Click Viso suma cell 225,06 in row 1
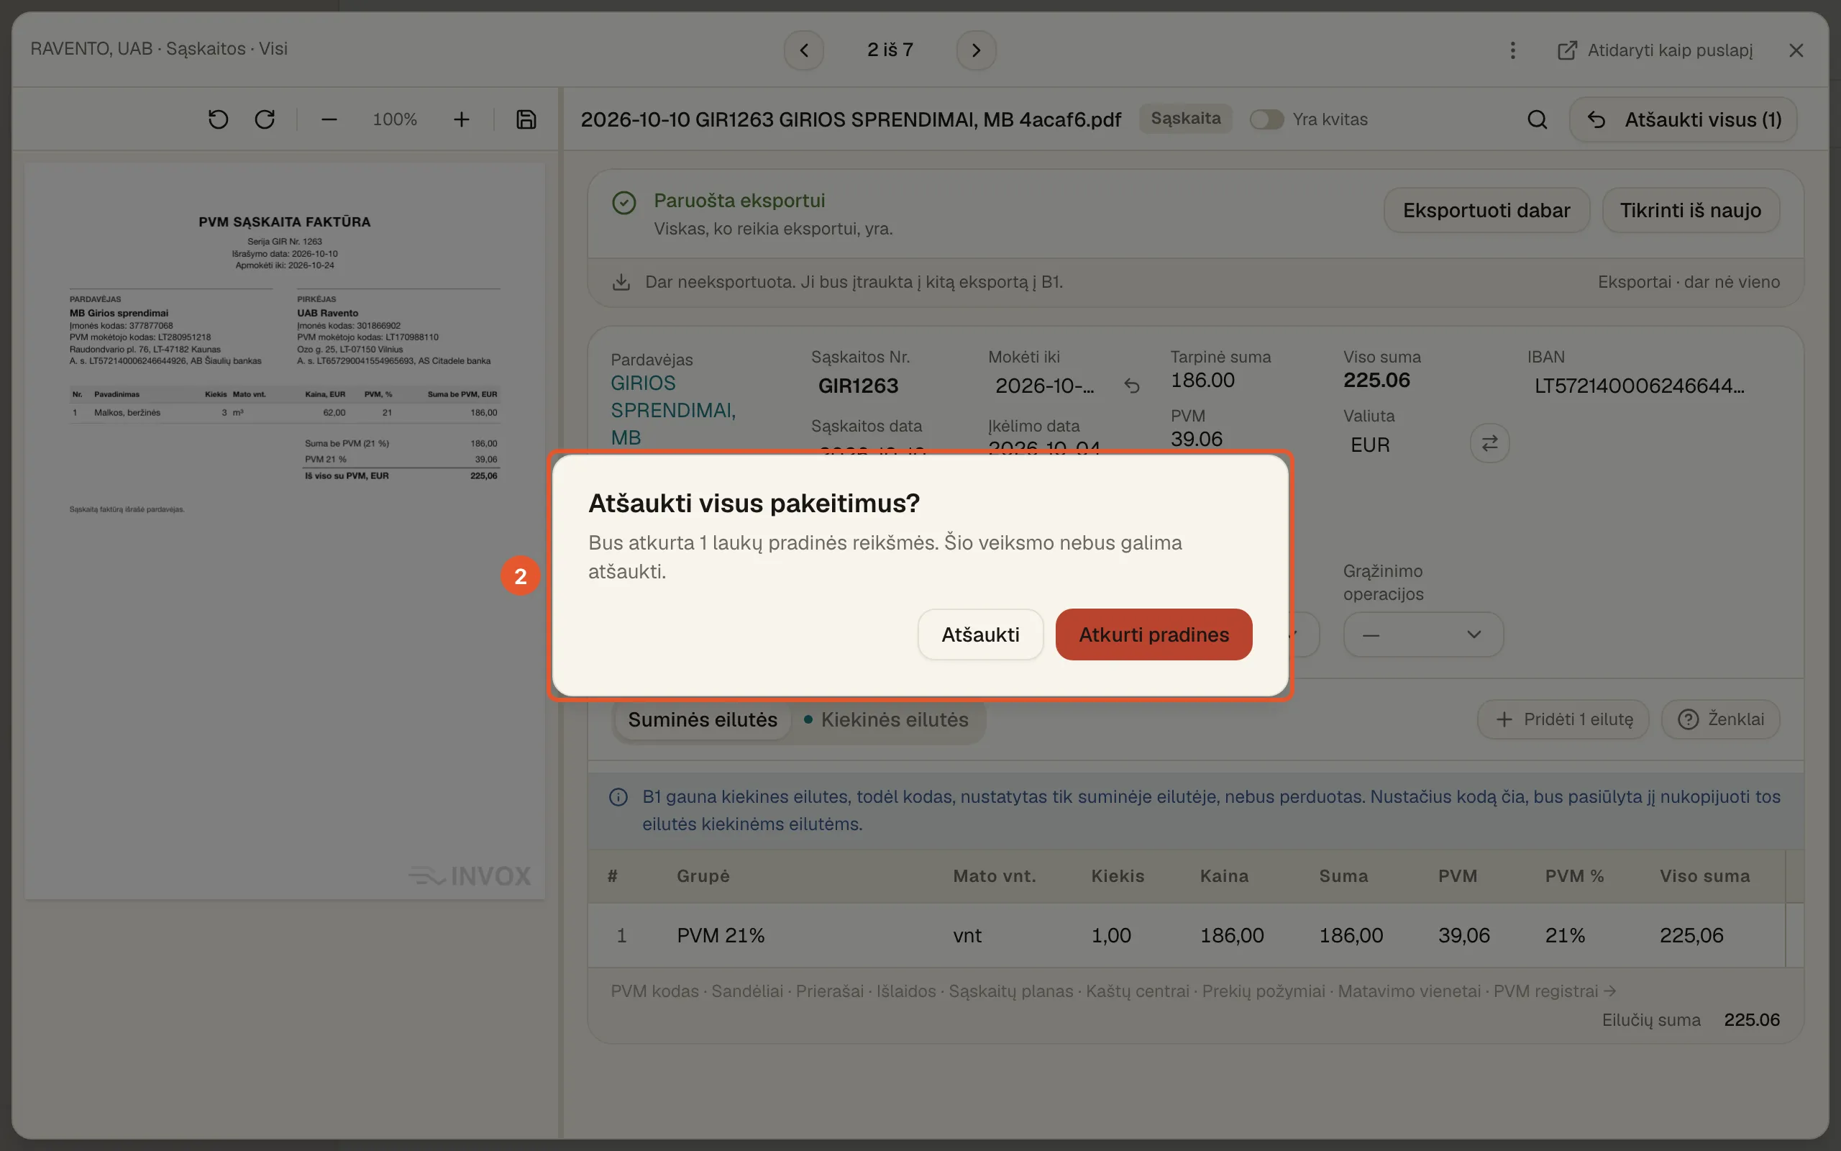 click(1691, 934)
